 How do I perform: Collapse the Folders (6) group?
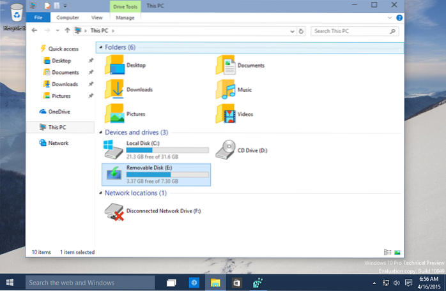tap(101, 47)
